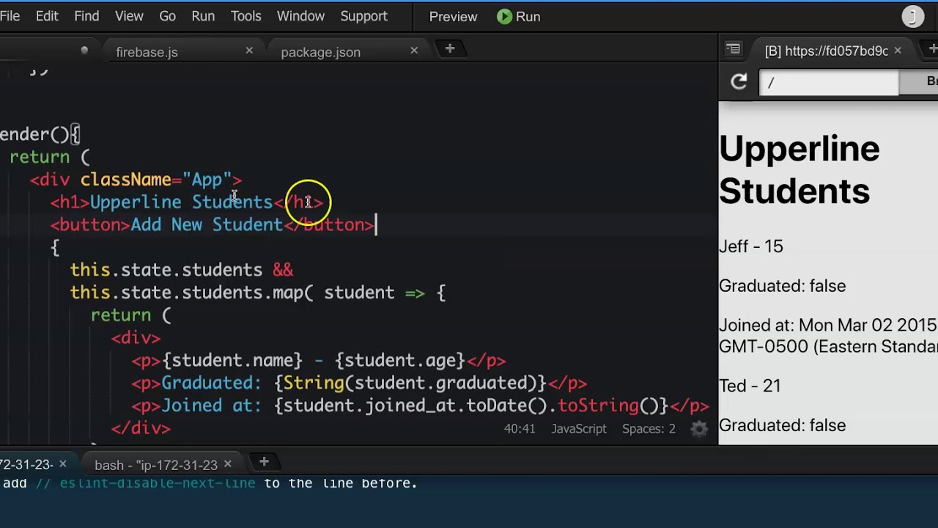Switch to the bash ip-172-31-23 terminal tab
The image size is (938, 528).
pos(156,465)
